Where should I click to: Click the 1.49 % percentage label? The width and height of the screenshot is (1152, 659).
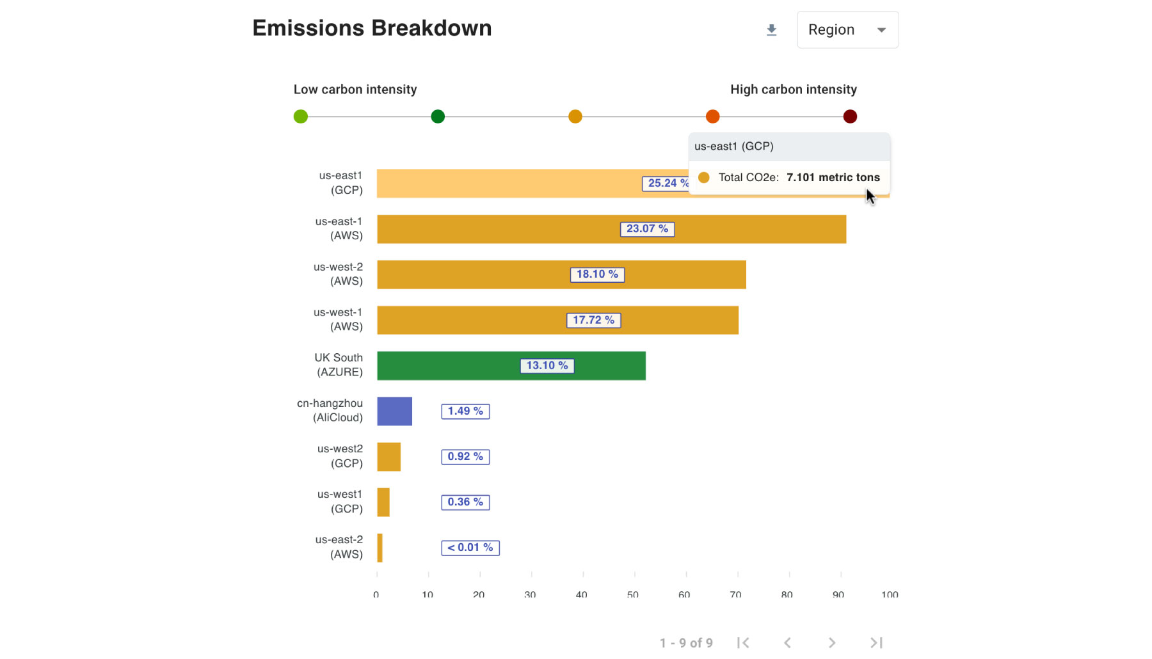[465, 411]
